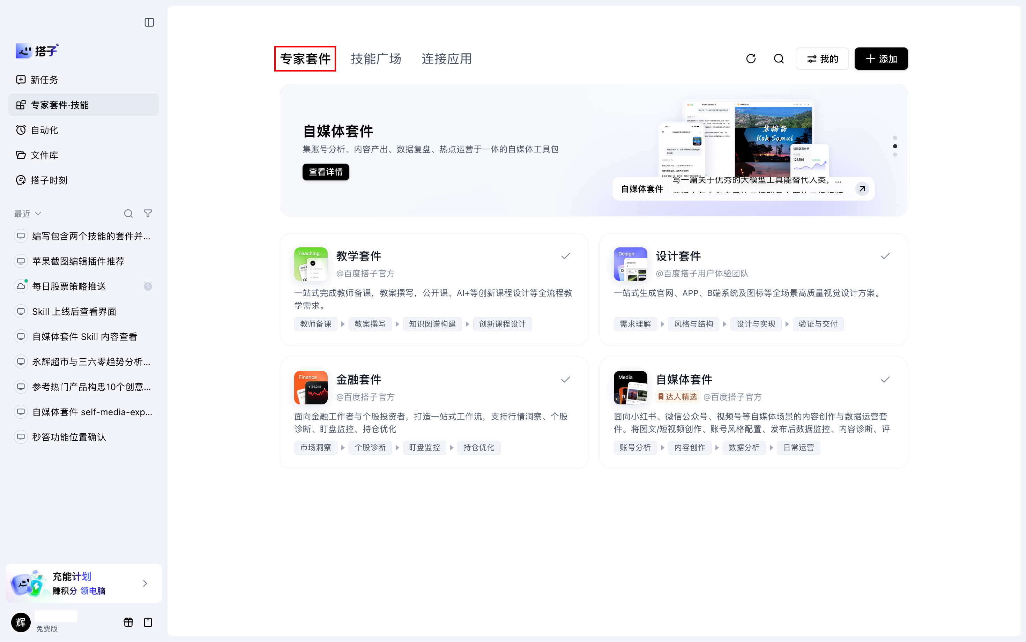Open 文件库 in the sidebar
The height and width of the screenshot is (642, 1026).
(84, 155)
